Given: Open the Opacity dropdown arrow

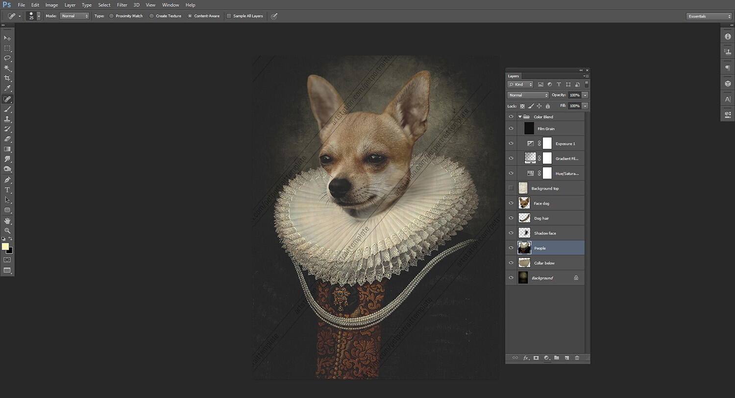Looking at the screenshot, I should coord(585,94).
